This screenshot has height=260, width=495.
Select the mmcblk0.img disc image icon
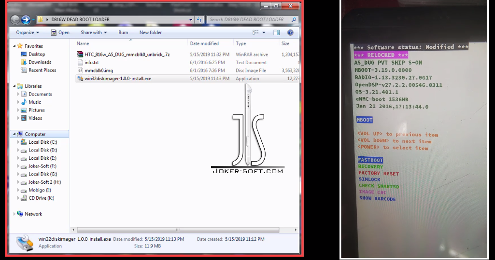(80, 70)
